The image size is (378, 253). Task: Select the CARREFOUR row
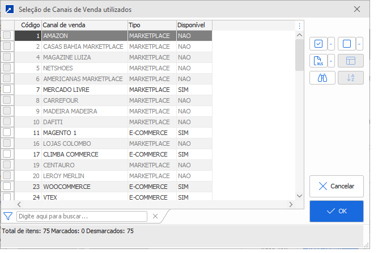(x=113, y=100)
